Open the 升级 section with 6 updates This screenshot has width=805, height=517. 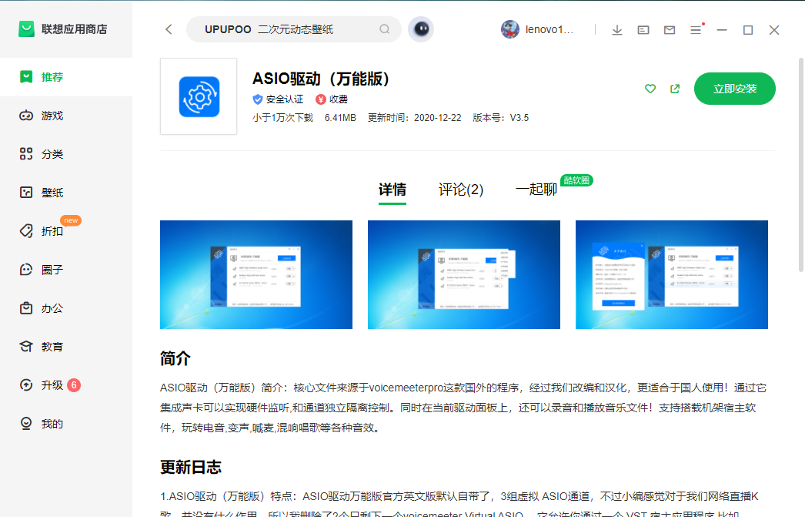coord(66,385)
